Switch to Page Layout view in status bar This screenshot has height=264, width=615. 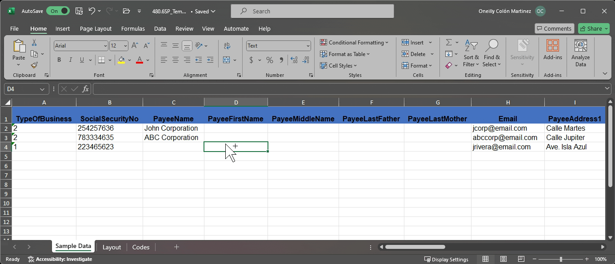(x=503, y=259)
